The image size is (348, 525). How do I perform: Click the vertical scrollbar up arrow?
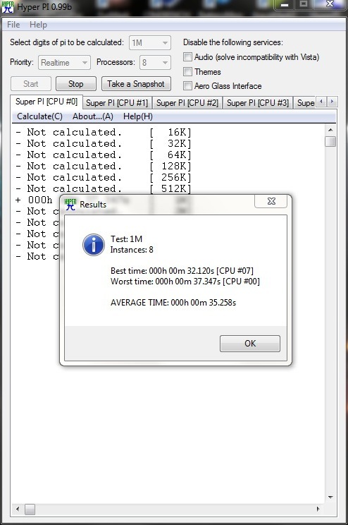click(330, 130)
